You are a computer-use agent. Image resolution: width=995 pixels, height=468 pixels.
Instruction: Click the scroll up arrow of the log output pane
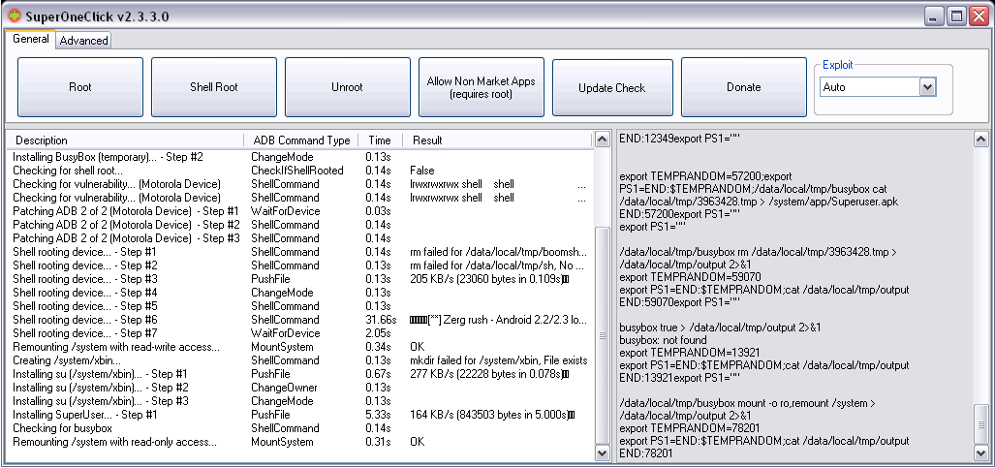(980, 140)
